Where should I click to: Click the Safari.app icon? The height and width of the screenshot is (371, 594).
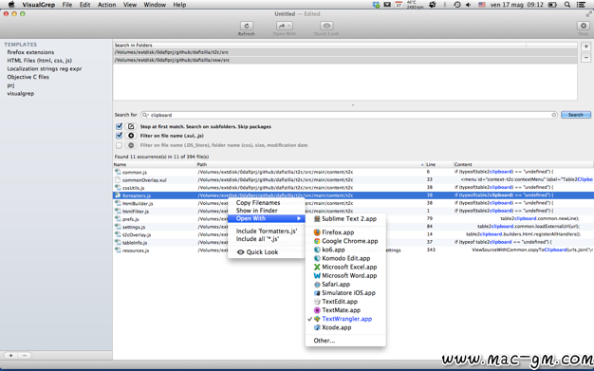(317, 285)
